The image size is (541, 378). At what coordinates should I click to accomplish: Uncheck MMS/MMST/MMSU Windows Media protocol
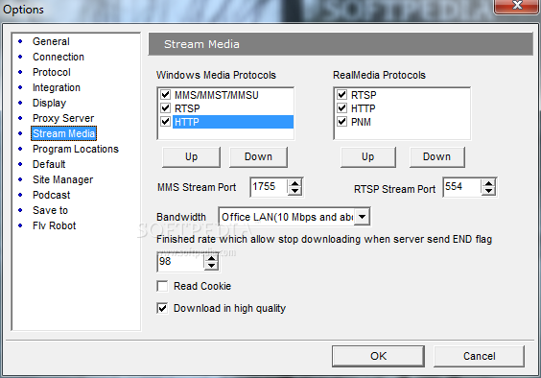[x=166, y=95]
